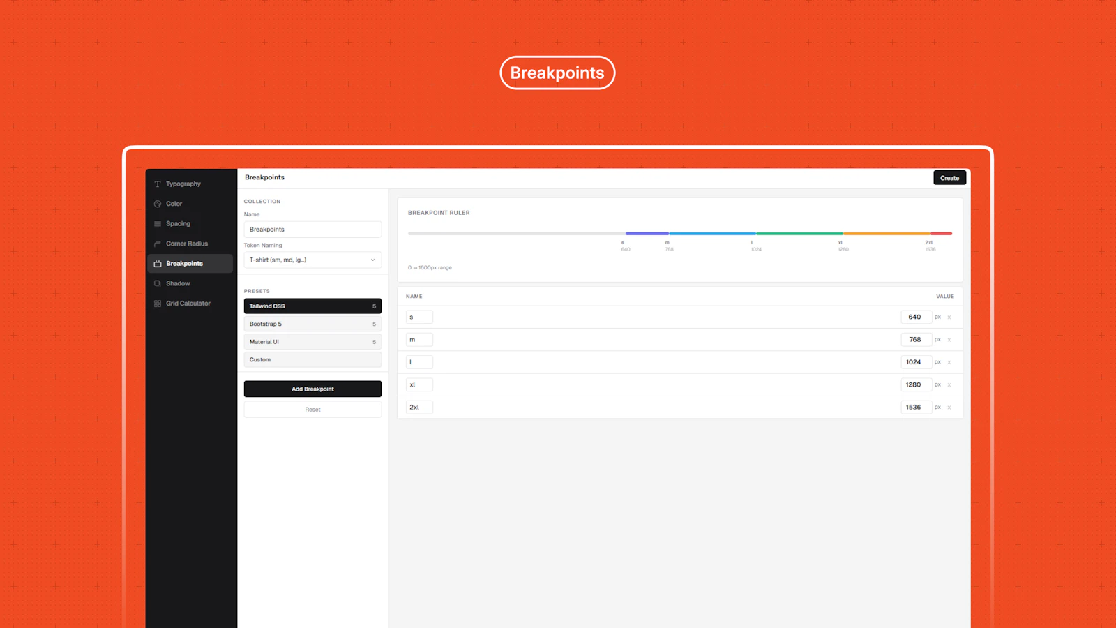Click the Add Breakpoint button
The width and height of the screenshot is (1116, 628).
[312, 389]
